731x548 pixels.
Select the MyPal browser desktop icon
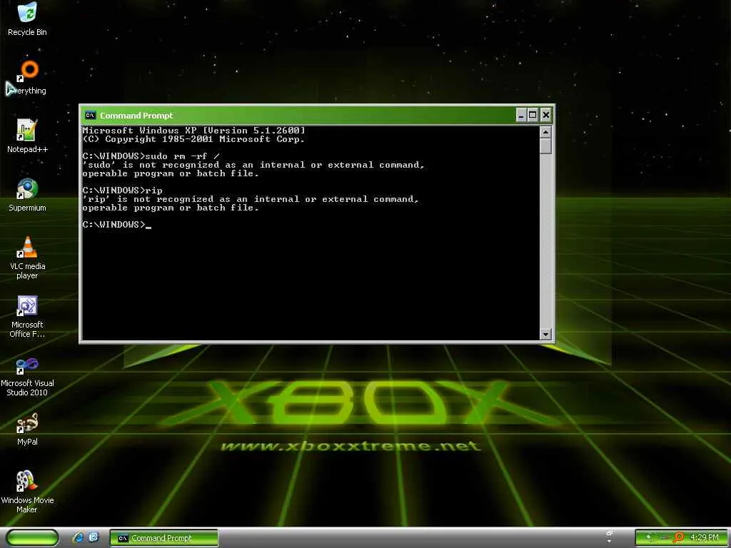[x=27, y=429]
